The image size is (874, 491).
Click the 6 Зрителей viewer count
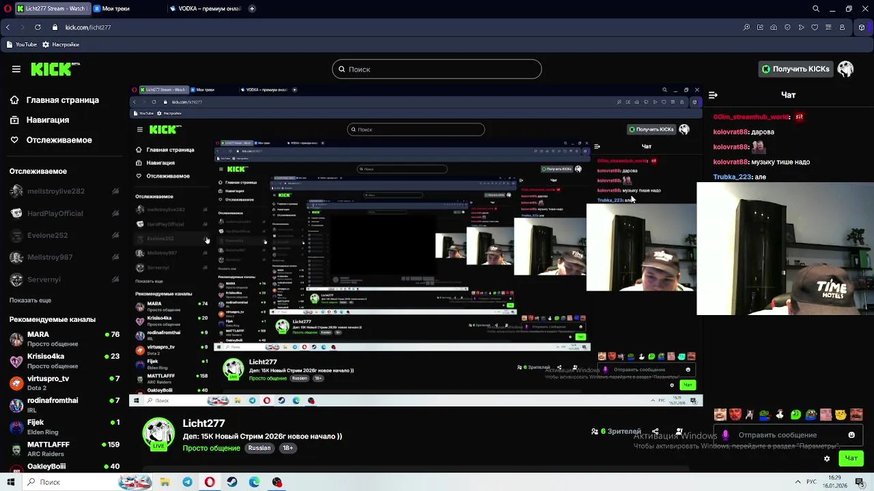616,432
